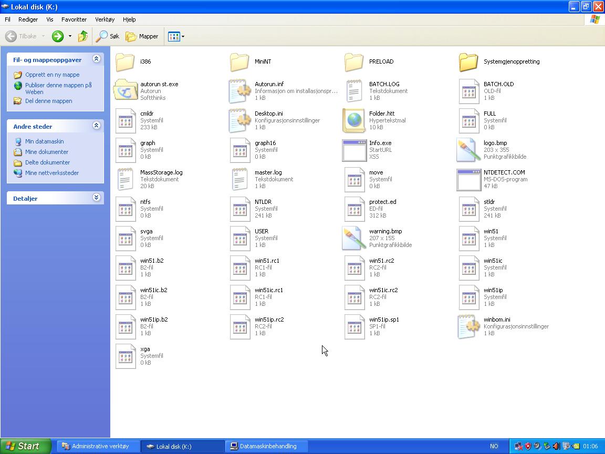Open the Rediger menu
Screen dimensions: 605x454
pyautogui.click(x=28, y=19)
